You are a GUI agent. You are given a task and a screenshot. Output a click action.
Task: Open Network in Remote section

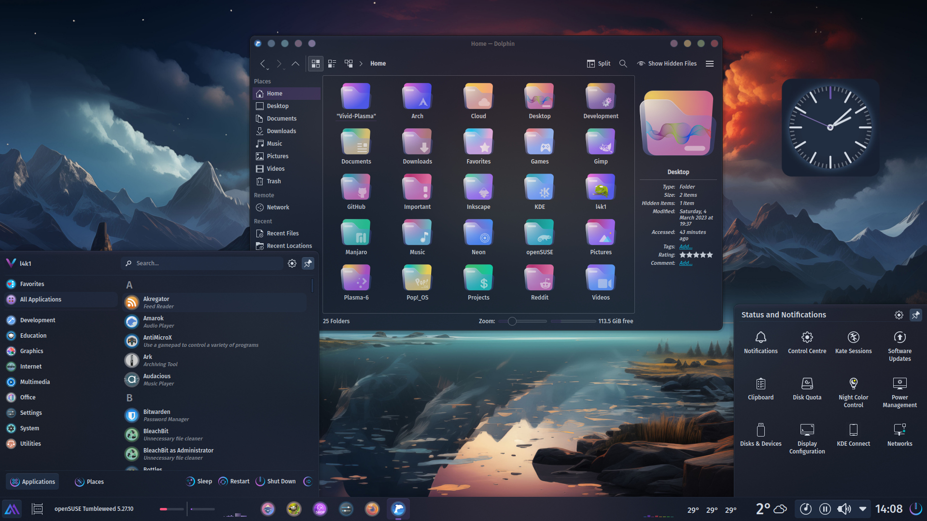click(x=287, y=207)
